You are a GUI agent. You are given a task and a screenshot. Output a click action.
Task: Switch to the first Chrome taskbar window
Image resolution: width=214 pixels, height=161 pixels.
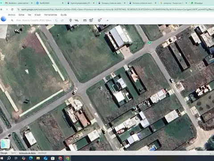pyautogui.click(x=60, y=158)
